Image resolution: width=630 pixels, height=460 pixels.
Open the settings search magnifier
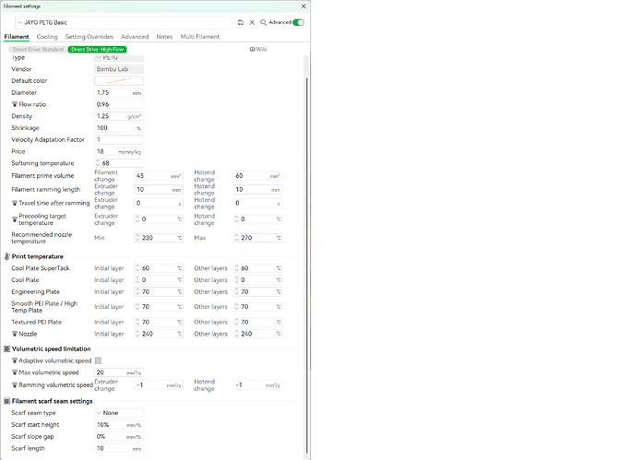click(263, 22)
